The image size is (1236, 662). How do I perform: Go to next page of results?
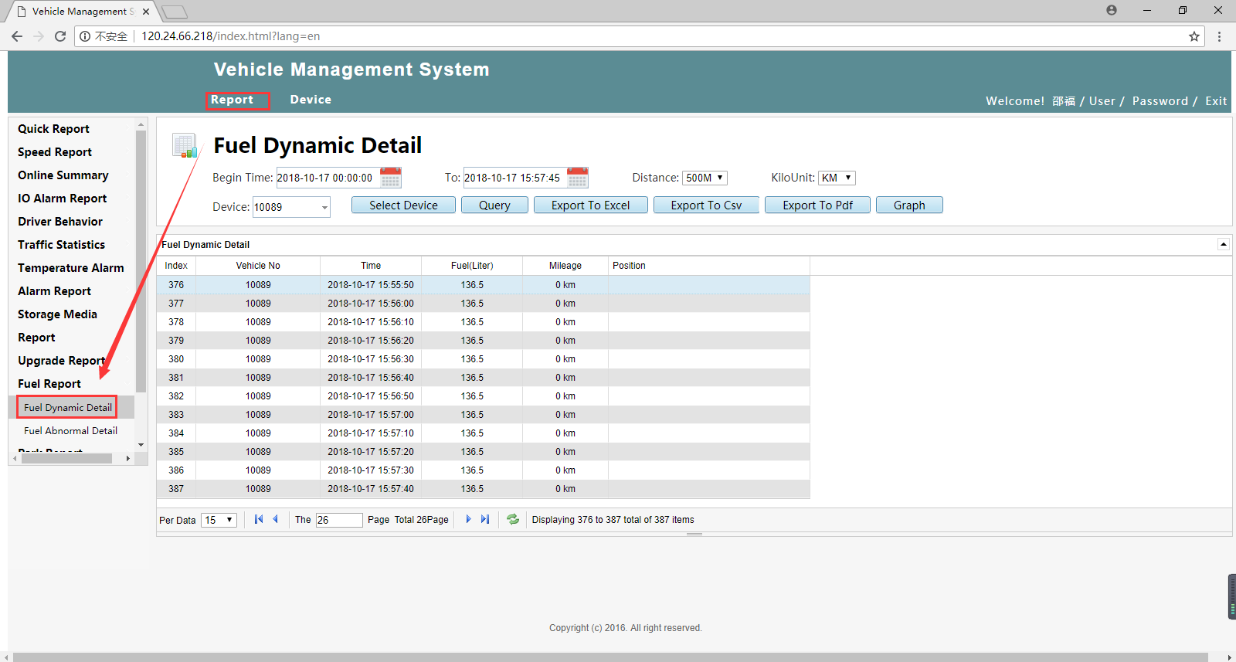(468, 519)
